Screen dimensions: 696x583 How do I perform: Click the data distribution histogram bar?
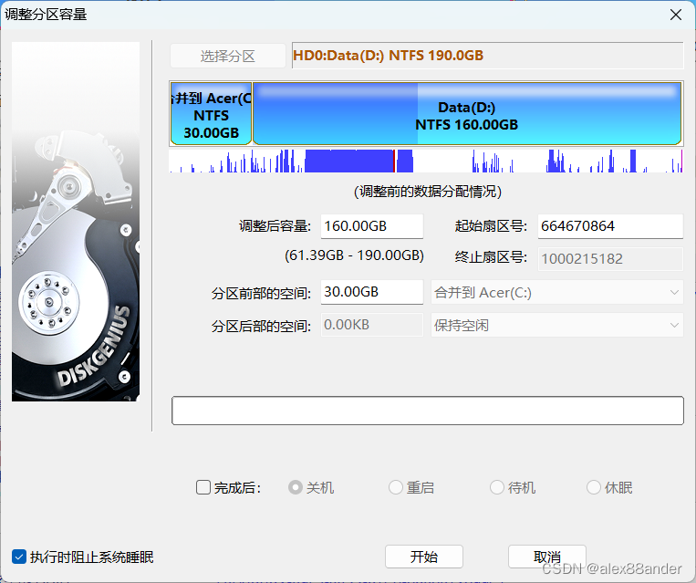[426, 161]
